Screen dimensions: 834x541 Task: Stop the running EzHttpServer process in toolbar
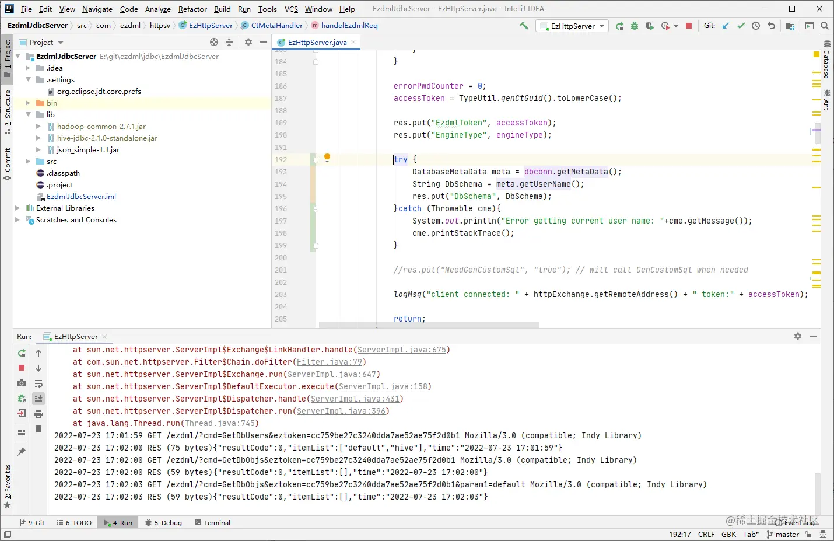tap(689, 26)
